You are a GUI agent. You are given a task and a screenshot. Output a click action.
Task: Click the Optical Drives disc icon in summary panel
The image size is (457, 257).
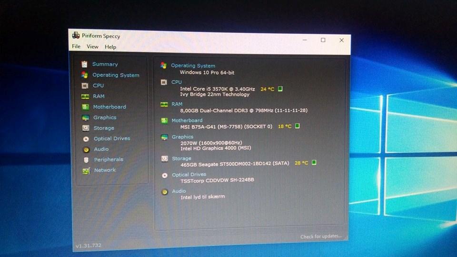(x=165, y=176)
